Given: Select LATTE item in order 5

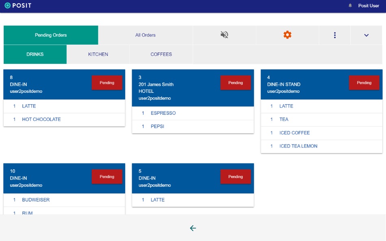Looking at the screenshot, I should pyautogui.click(x=193, y=200).
